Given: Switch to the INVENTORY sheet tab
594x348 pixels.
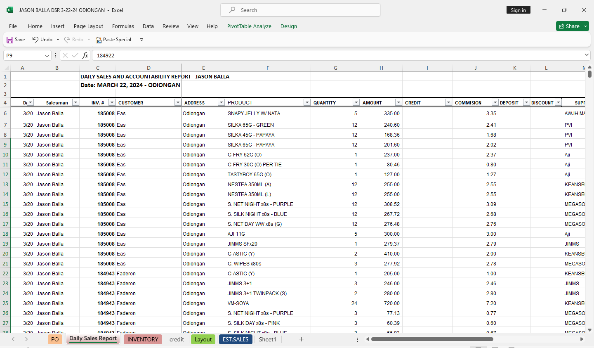Looking at the screenshot, I should 143,339.
